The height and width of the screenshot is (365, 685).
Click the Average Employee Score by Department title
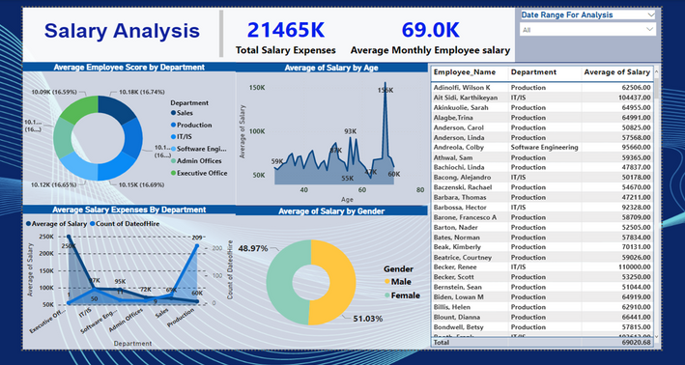(x=128, y=68)
